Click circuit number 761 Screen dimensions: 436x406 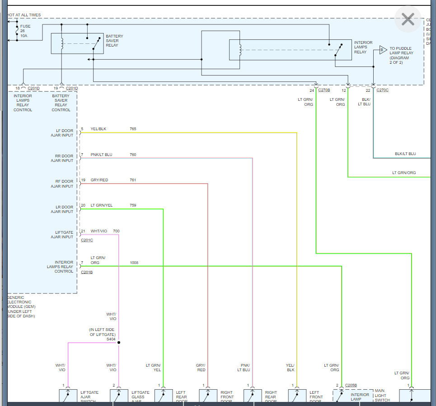tap(133, 180)
